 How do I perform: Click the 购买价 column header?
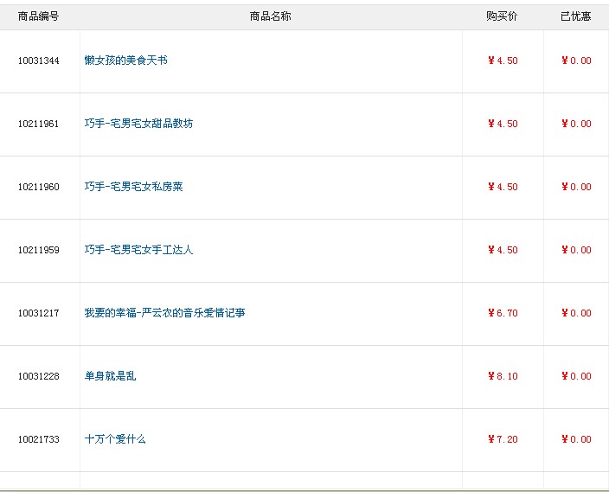click(502, 16)
